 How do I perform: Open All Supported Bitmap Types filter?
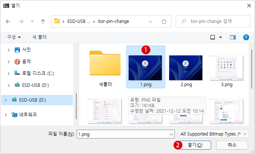214,134
